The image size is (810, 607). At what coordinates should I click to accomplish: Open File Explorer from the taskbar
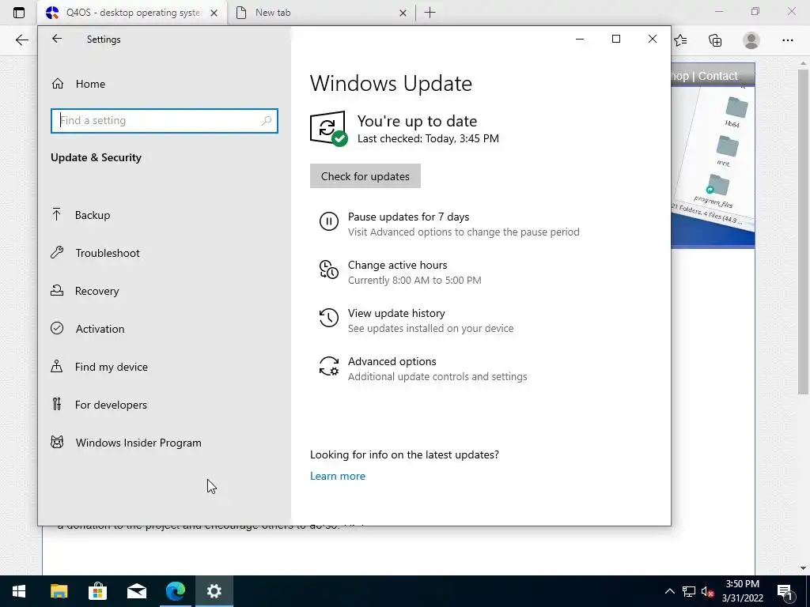pyautogui.click(x=59, y=591)
